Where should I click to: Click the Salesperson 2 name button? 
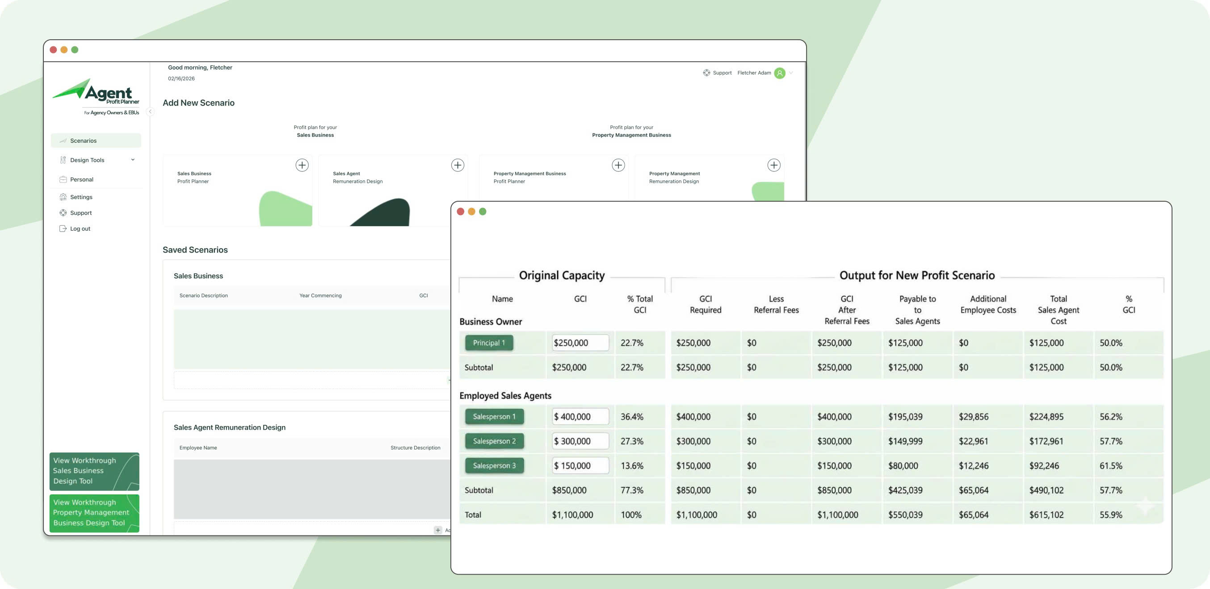[x=494, y=441]
